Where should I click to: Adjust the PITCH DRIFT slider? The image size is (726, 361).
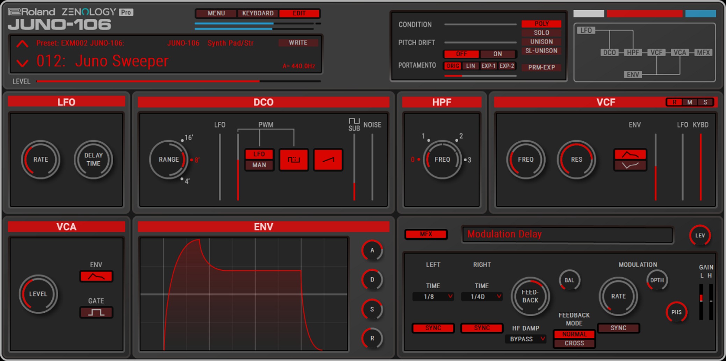tap(480, 43)
